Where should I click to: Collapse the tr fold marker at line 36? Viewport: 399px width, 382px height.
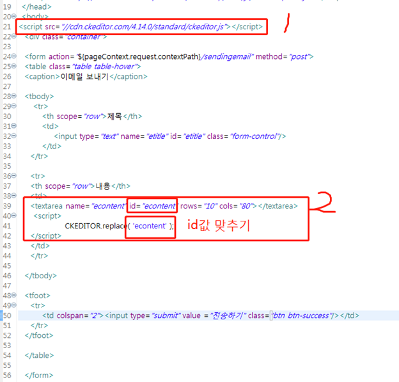(14, 175)
